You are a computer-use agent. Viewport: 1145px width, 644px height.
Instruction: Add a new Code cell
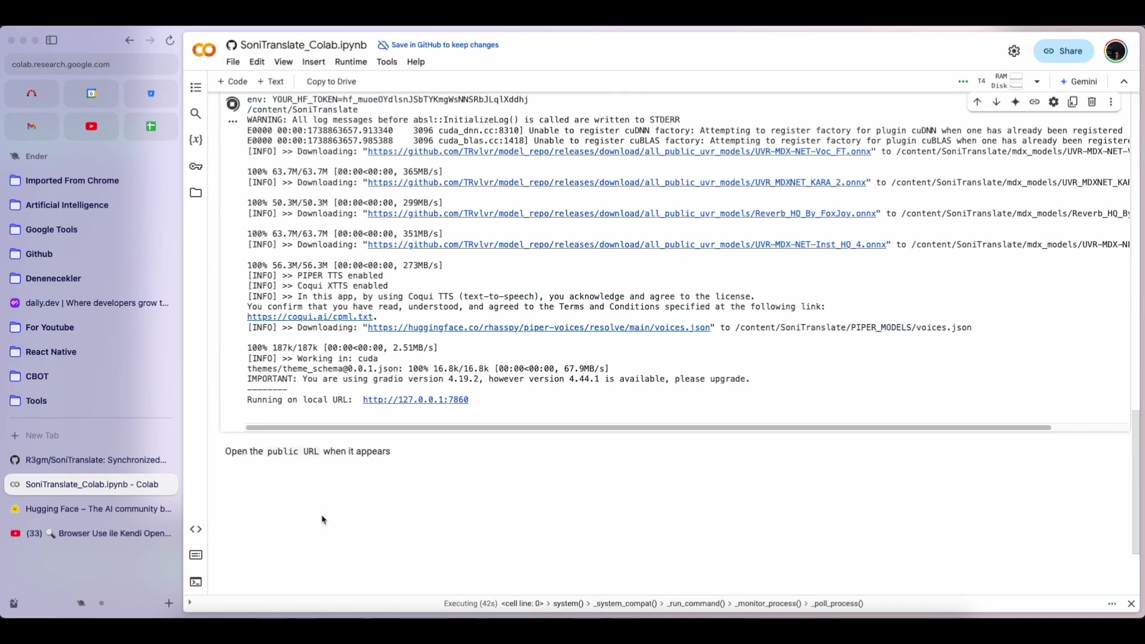(x=233, y=82)
